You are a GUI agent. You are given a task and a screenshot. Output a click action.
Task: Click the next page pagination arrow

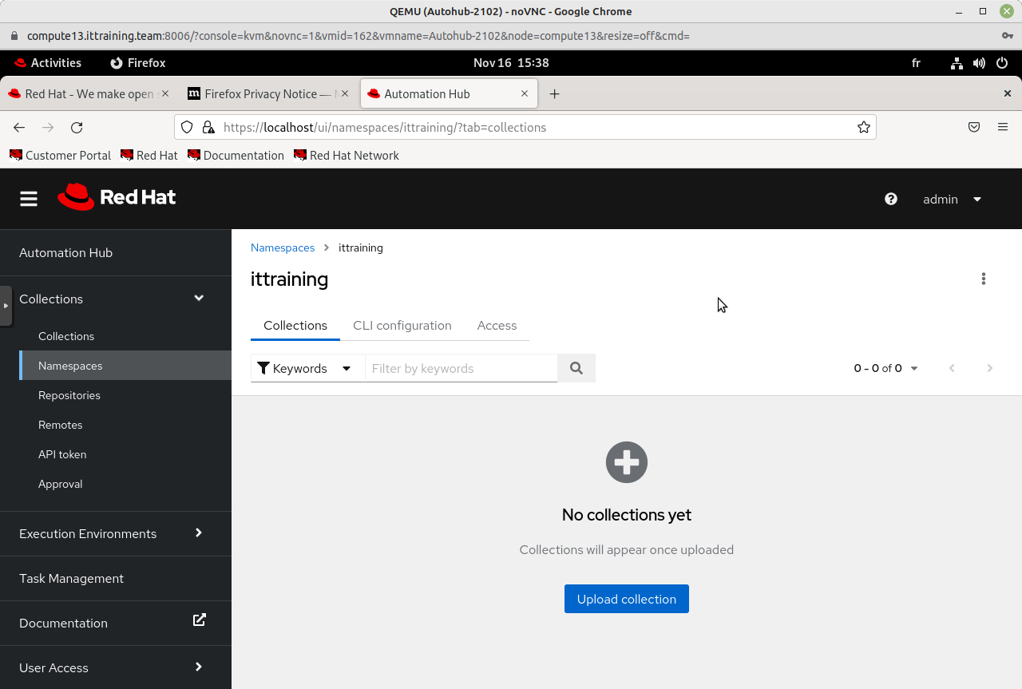tap(990, 368)
